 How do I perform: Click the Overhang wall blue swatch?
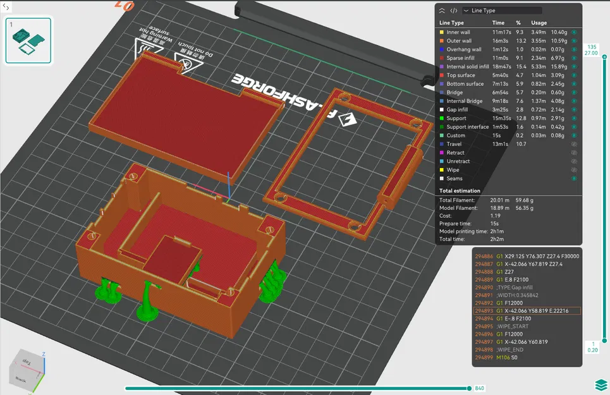pos(442,49)
